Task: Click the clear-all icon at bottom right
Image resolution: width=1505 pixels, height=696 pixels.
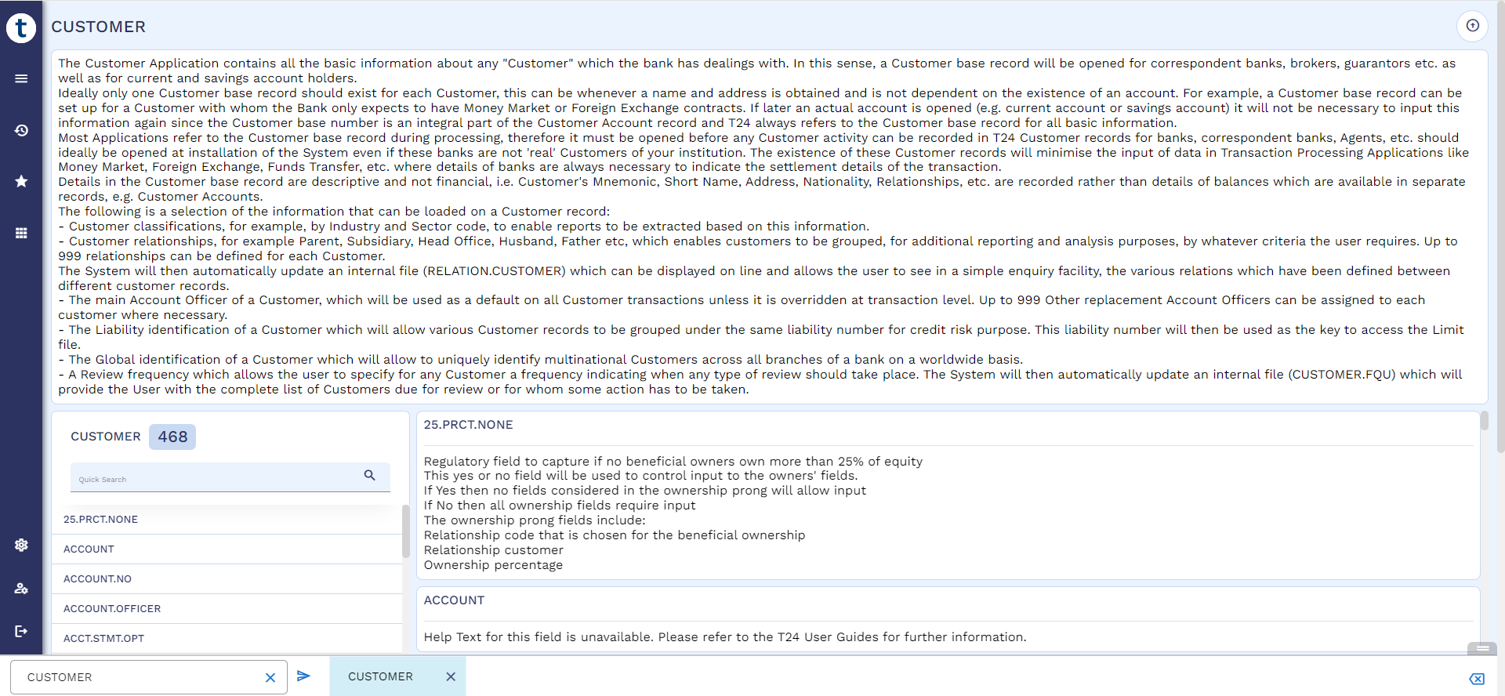Action: click(x=1476, y=678)
